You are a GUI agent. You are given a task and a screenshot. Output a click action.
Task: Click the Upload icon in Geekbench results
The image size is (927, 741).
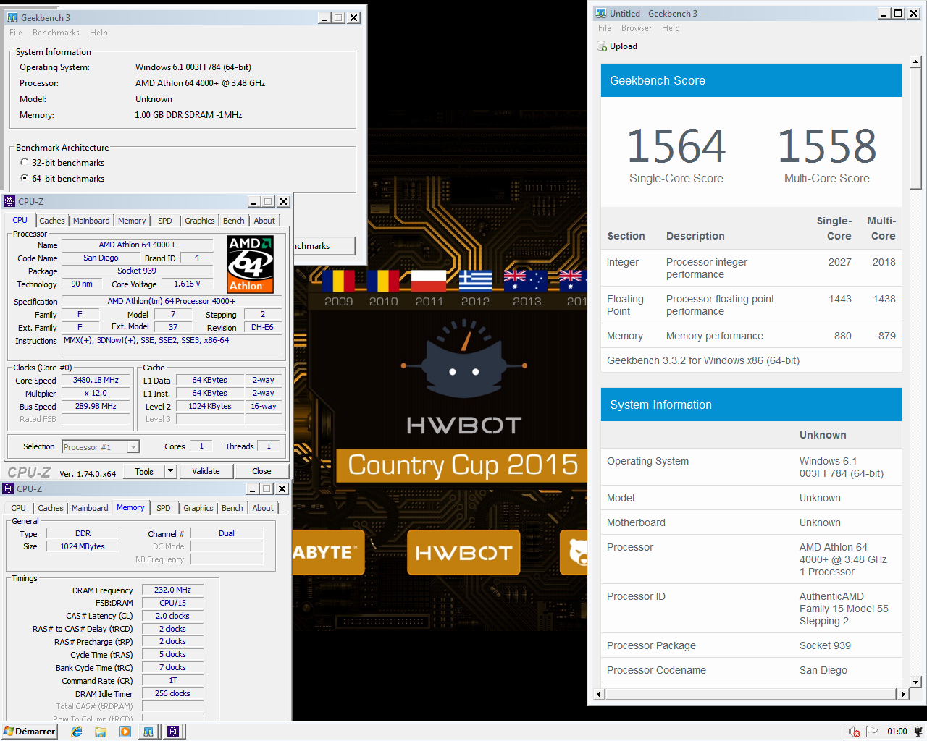(602, 46)
